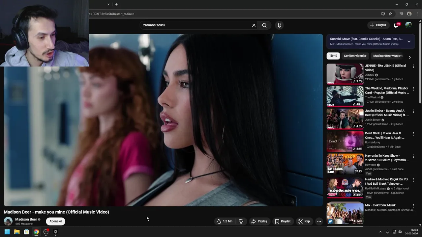Open the Madison Beer channel name link
This screenshot has height=237, width=422.
pos(26,219)
